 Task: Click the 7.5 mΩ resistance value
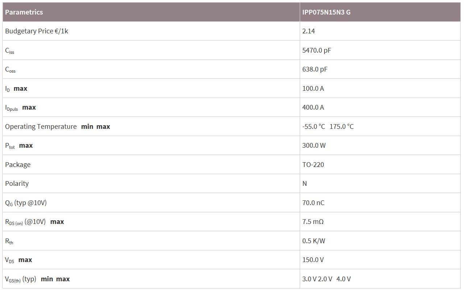(x=313, y=222)
